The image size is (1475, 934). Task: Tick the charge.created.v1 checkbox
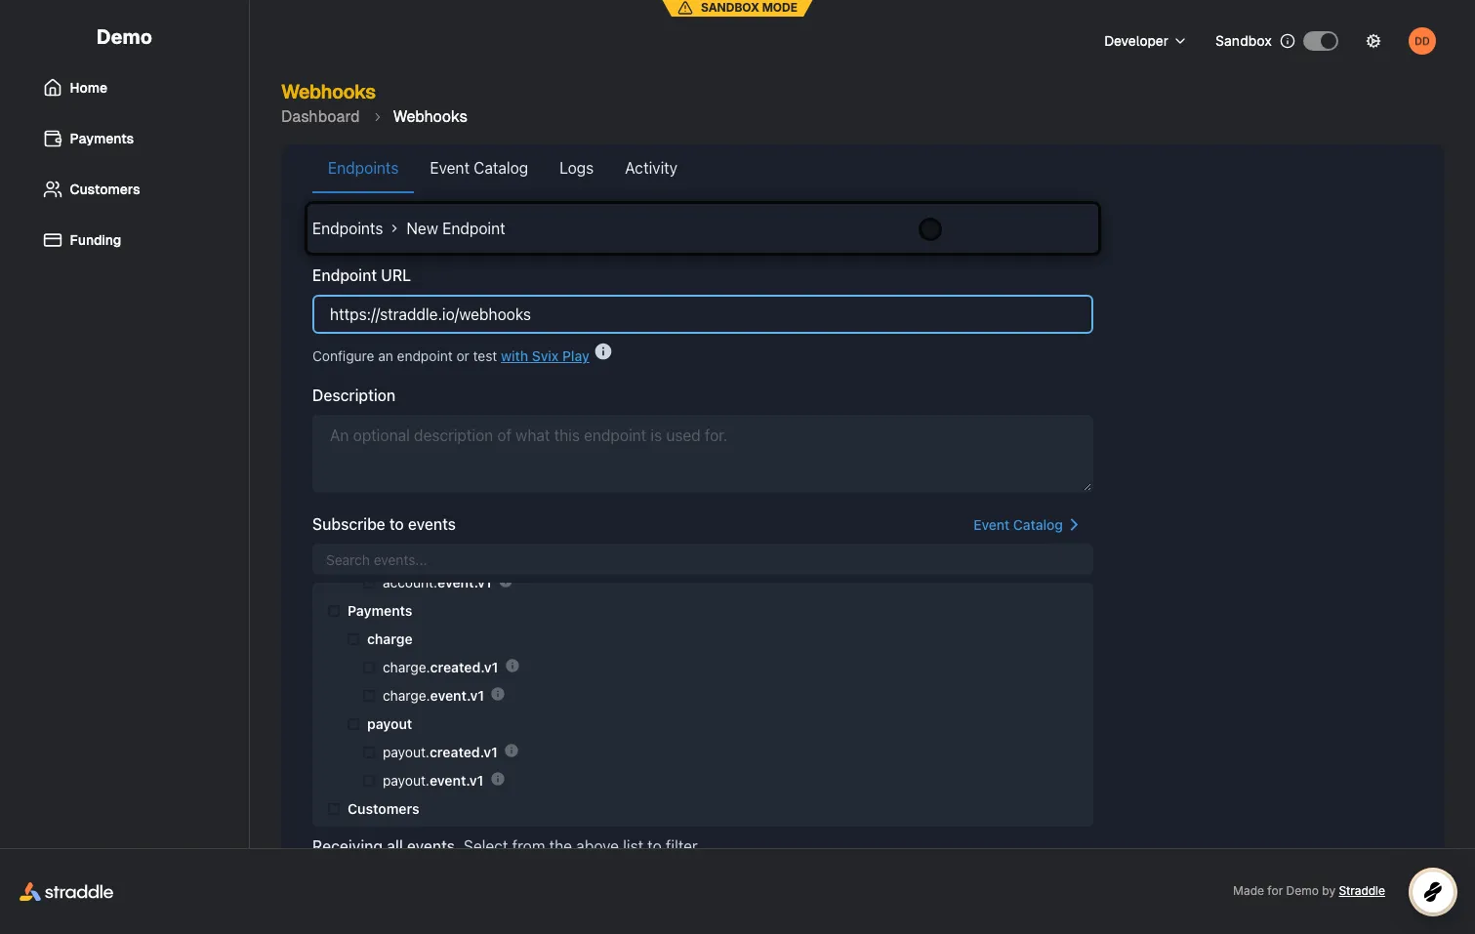(x=369, y=668)
